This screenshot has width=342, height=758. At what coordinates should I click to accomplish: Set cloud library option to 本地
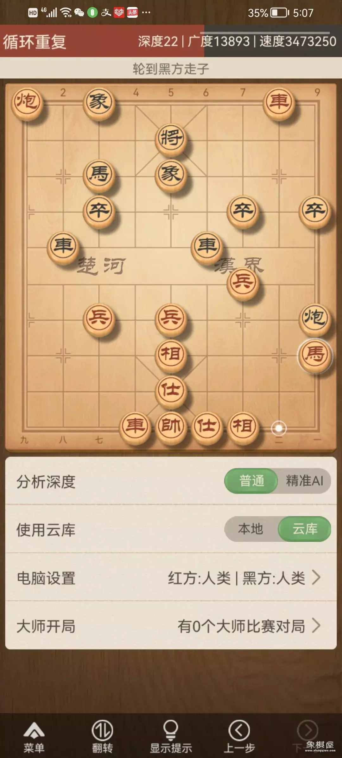251,529
